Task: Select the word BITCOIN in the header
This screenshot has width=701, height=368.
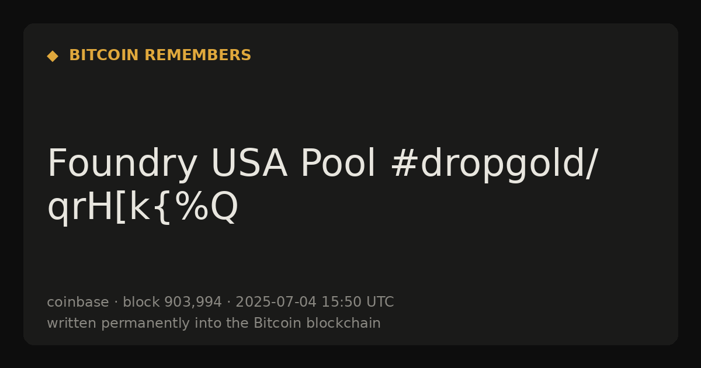Action: tap(104, 55)
